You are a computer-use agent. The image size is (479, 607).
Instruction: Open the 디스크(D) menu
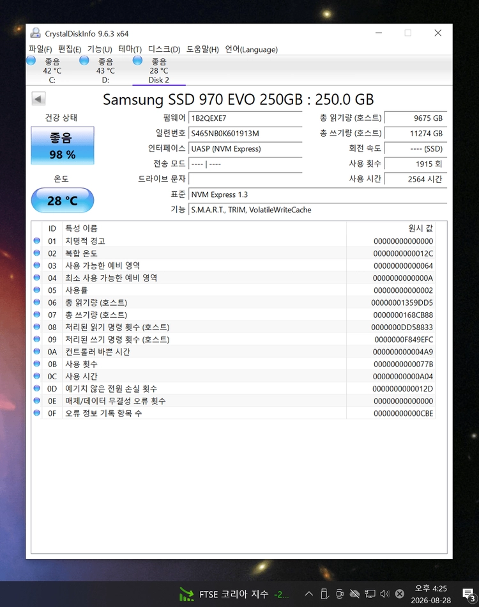pyautogui.click(x=164, y=49)
